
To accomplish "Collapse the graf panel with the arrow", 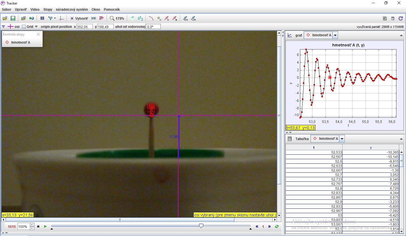I will click(401, 35).
